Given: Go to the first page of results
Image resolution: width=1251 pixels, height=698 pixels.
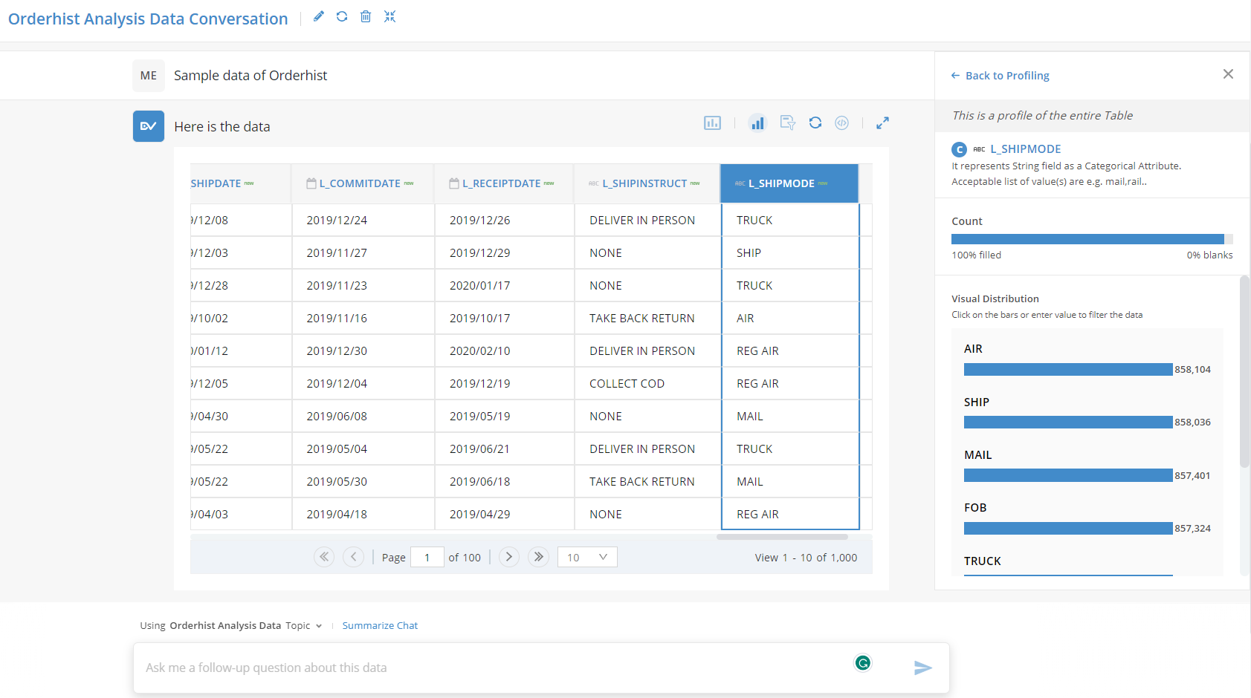Looking at the screenshot, I should [324, 557].
